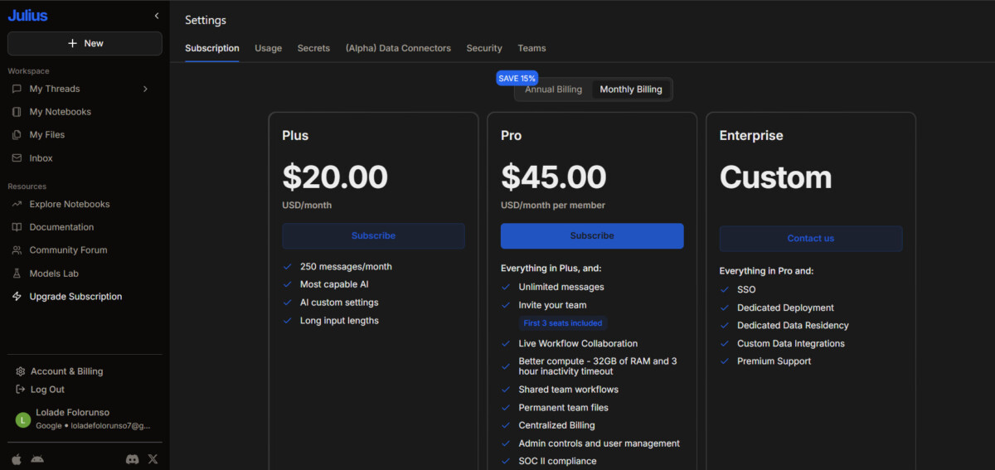Click the SOC II compliance feature
The image size is (995, 470).
[x=557, y=461]
